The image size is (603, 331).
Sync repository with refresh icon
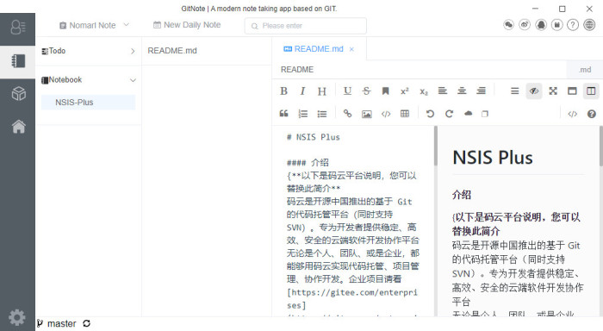coord(86,323)
